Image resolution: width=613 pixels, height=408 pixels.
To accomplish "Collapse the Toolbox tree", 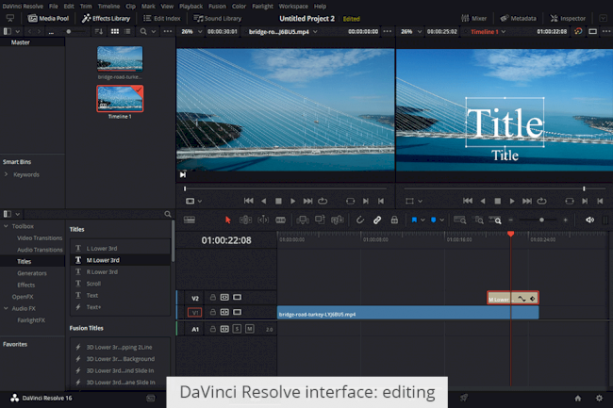I will coord(6,226).
